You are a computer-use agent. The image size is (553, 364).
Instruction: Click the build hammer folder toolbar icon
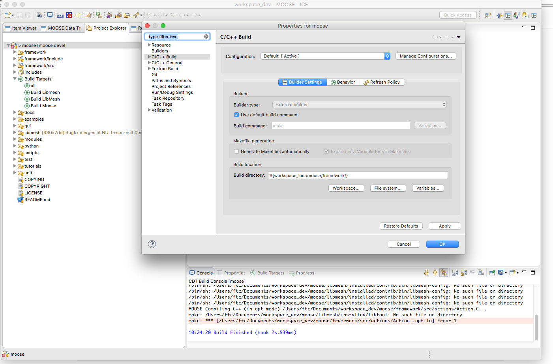tap(118, 15)
